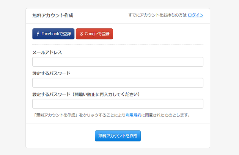Click the Google 'g' logo icon

click(81, 34)
